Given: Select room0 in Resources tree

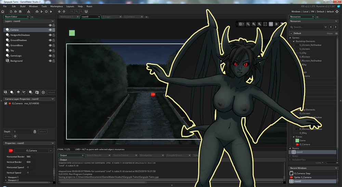Looking at the screenshot, I should click(x=313, y=152).
